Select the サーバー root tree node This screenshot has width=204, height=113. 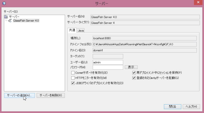point(14,17)
